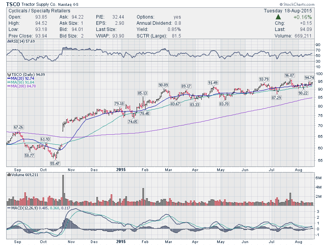This screenshot has height=245, width=329.
Task: Click the EPS value 2.90
Action: [x=120, y=23]
